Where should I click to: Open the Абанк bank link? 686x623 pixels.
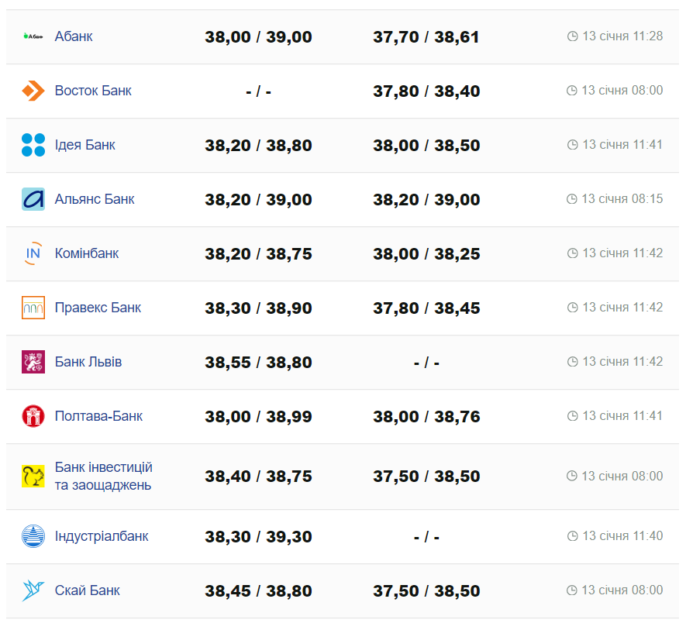[74, 36]
